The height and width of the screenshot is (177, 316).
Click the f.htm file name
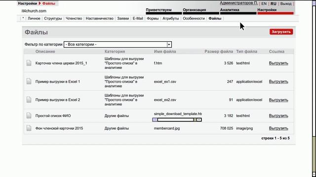point(158,63)
